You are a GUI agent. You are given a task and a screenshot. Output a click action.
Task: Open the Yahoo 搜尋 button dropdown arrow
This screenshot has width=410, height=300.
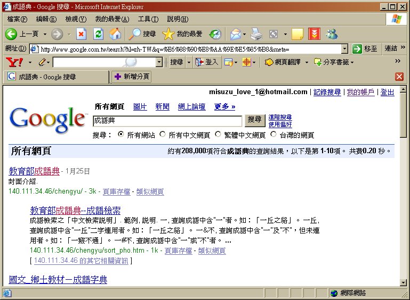point(189,62)
